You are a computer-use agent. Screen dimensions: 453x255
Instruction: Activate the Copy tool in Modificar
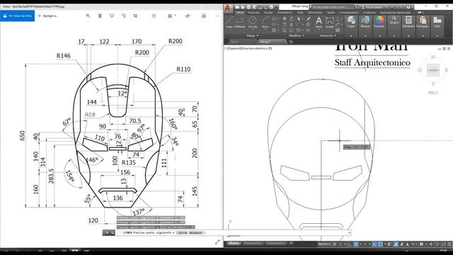285,24
